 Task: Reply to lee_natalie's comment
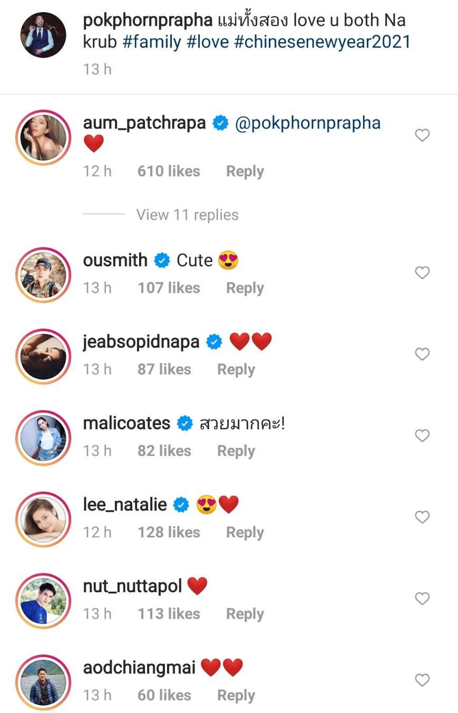pyautogui.click(x=245, y=532)
